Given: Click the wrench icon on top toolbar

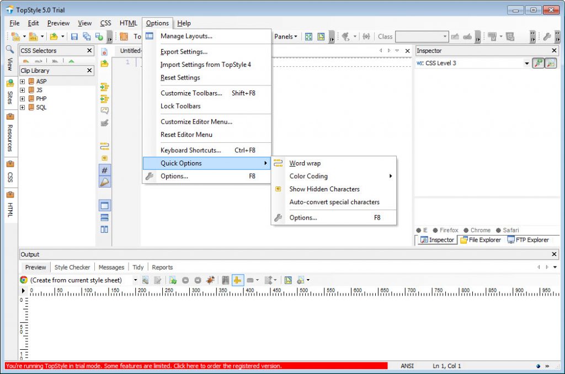Looking at the screenshot, I should coord(547,36).
